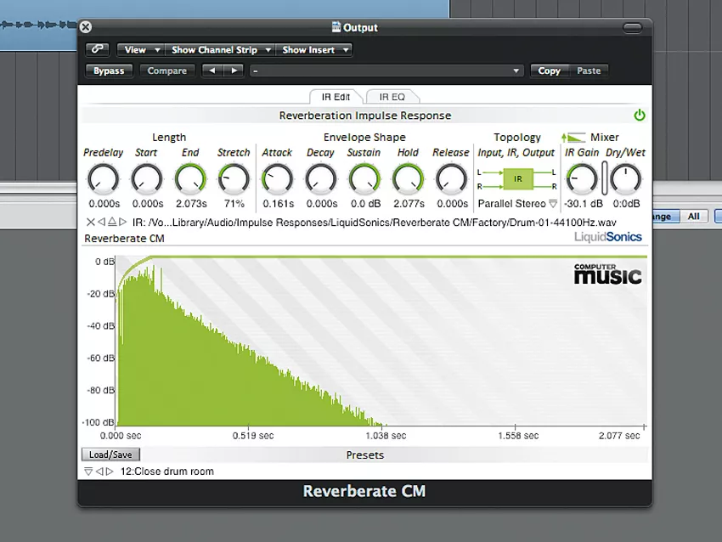Screen dimensions: 722x542
Task: Toggle the green reverb power icon
Action: click(x=639, y=116)
